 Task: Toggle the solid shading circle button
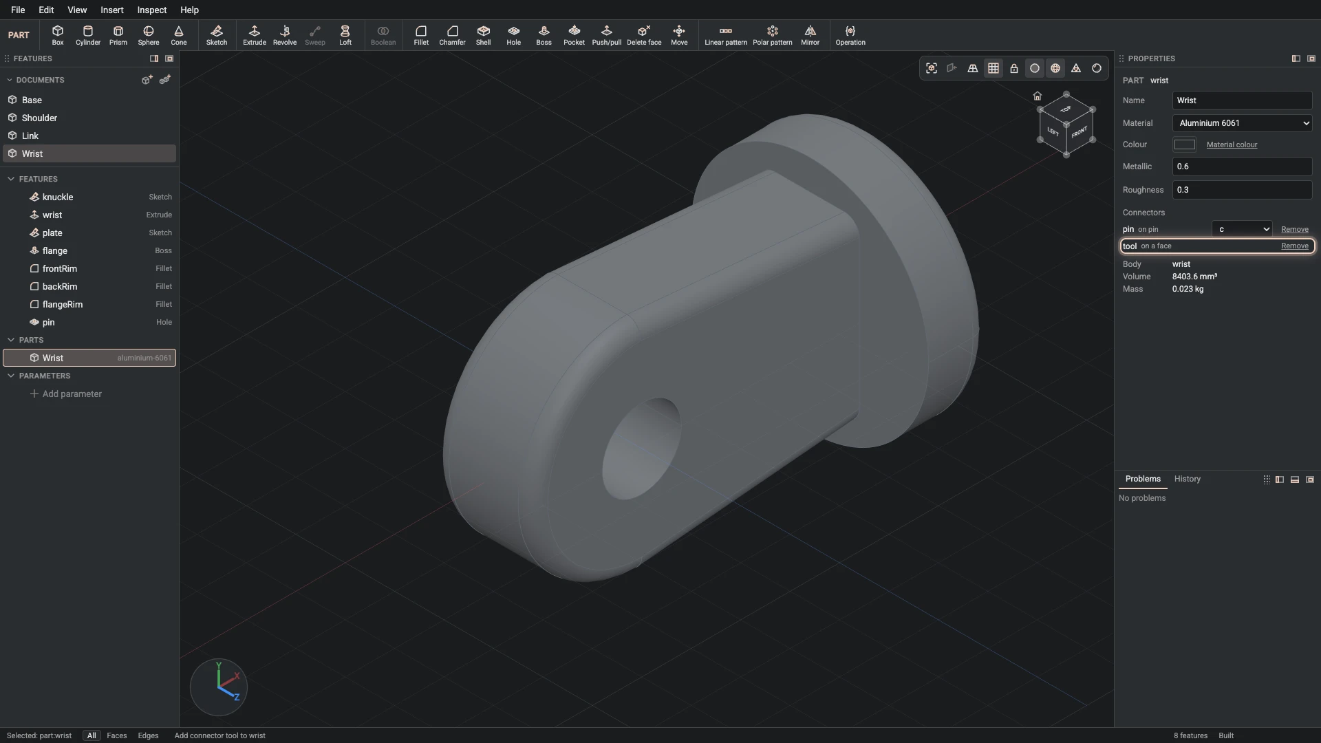(1035, 68)
